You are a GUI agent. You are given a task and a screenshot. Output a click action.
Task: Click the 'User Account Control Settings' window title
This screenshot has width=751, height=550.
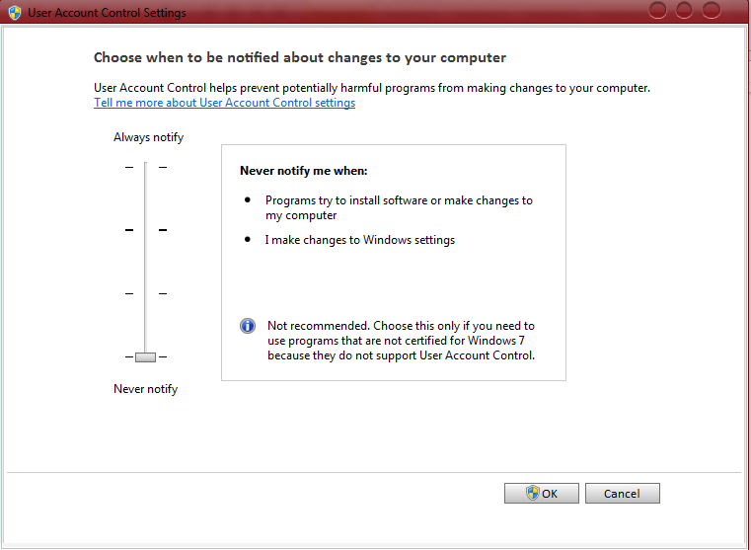(x=107, y=13)
